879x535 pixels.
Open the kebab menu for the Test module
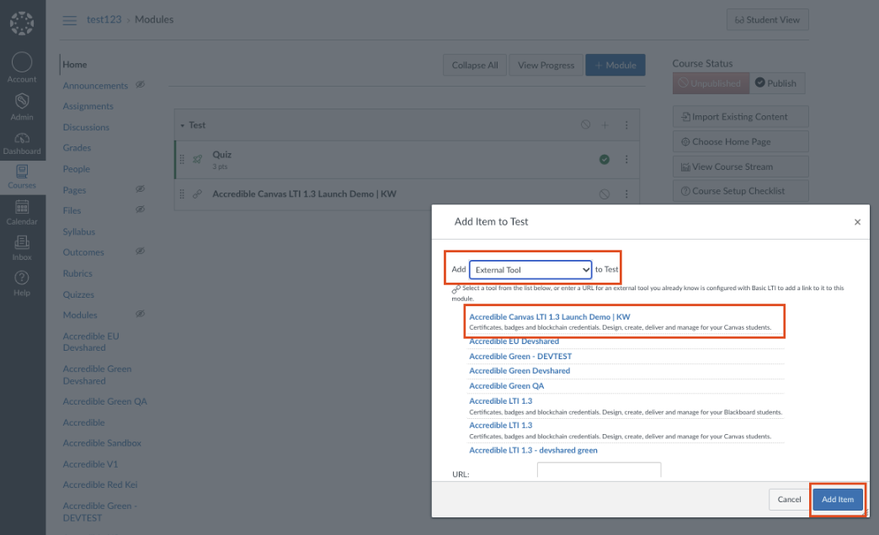pyautogui.click(x=626, y=124)
